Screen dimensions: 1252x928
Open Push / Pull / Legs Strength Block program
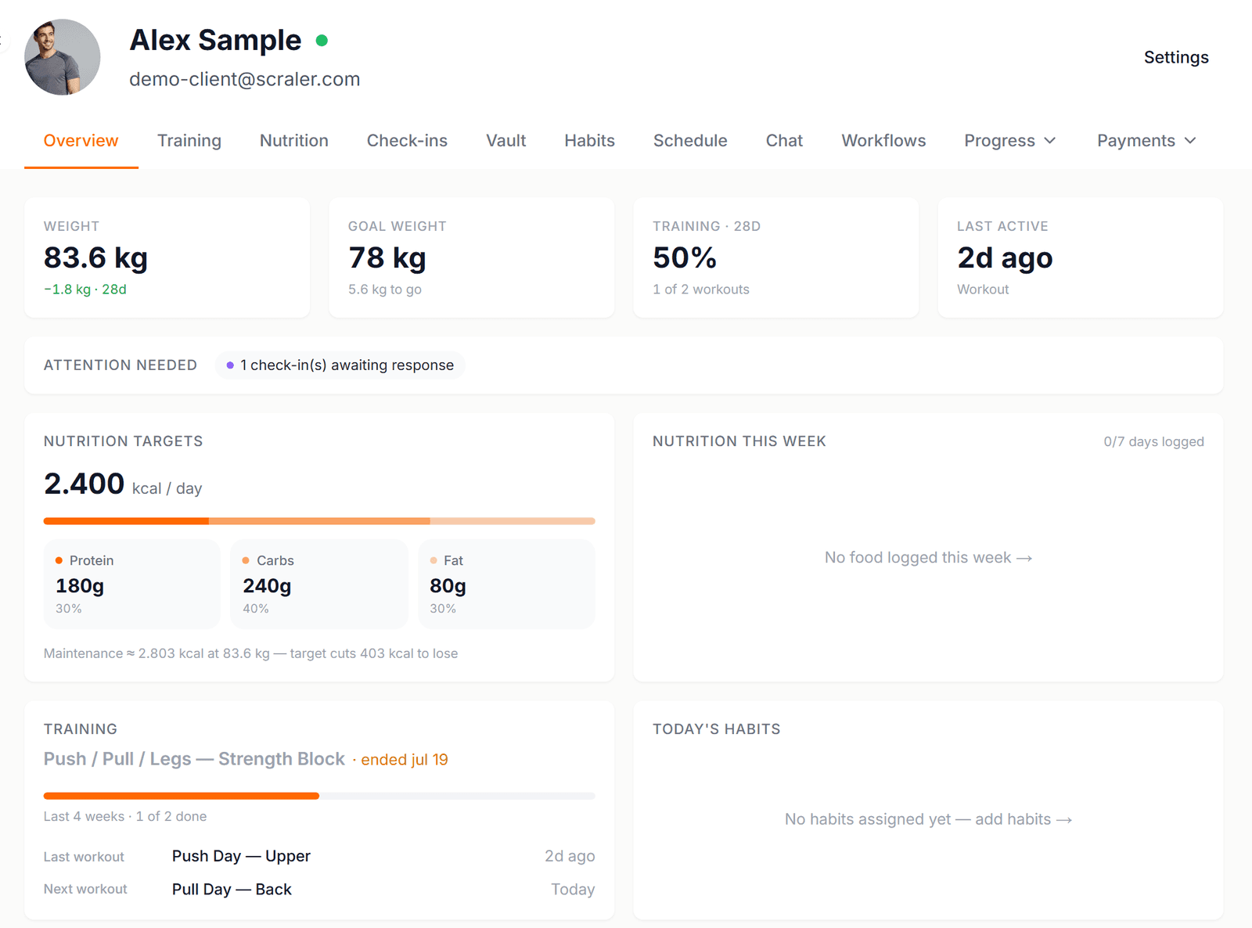pos(194,759)
